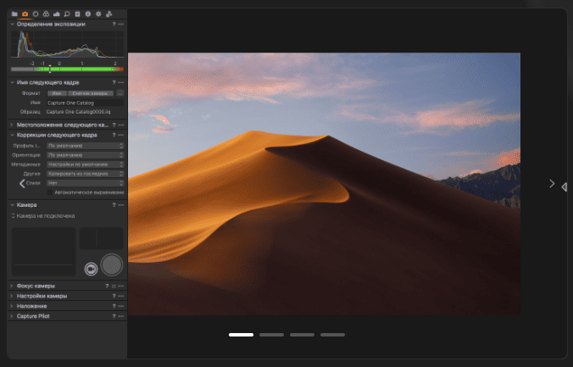Open help for Имя следующего кадра panel

(114, 82)
